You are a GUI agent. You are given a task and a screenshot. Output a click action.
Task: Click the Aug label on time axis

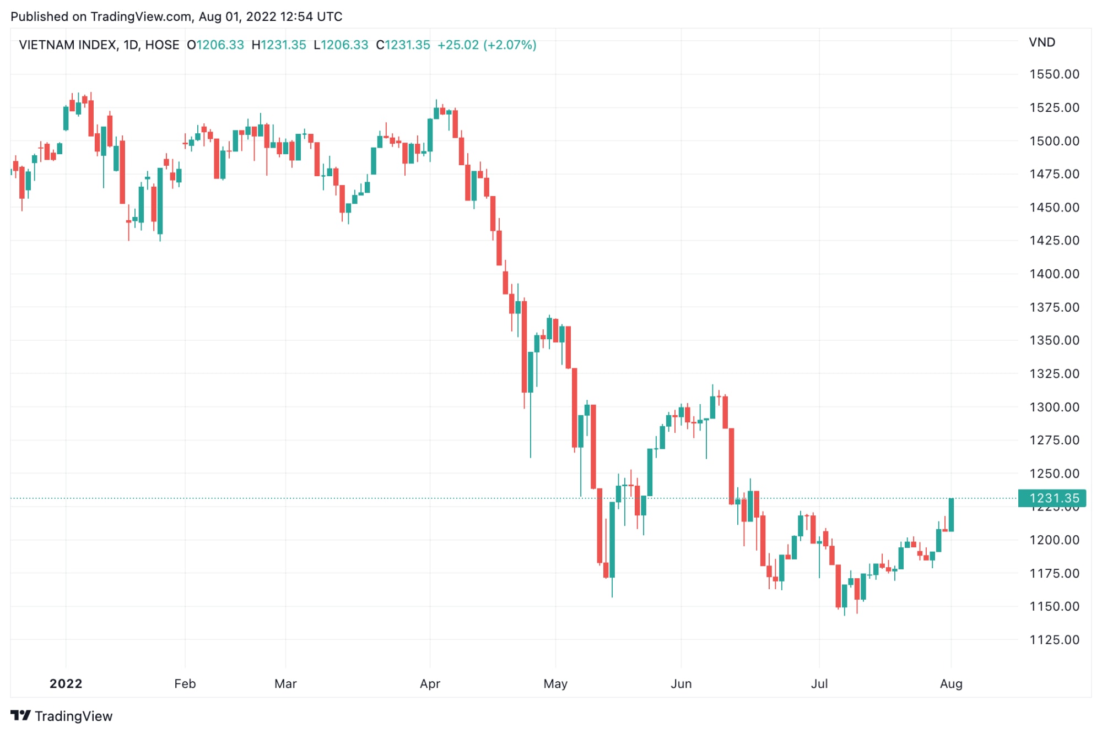951,684
